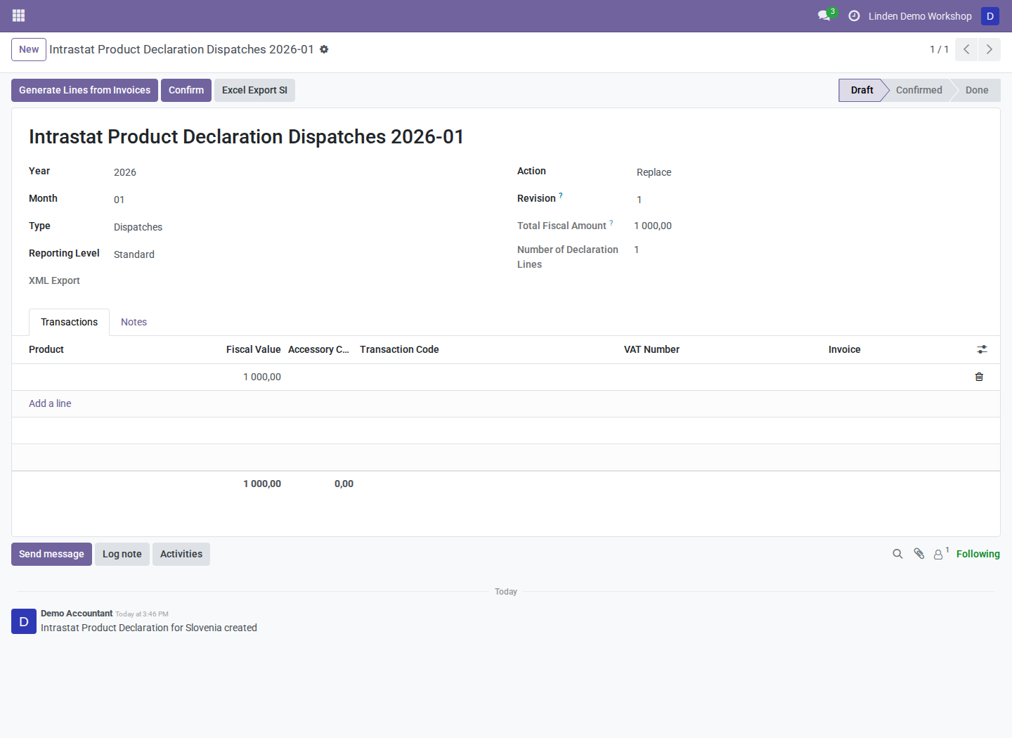Open the record actions gear menu

[324, 49]
